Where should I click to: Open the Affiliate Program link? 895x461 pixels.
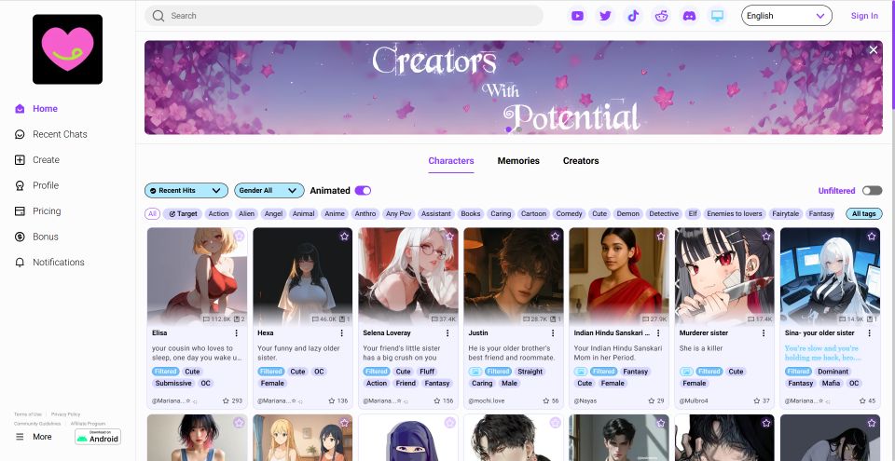[x=88, y=424]
